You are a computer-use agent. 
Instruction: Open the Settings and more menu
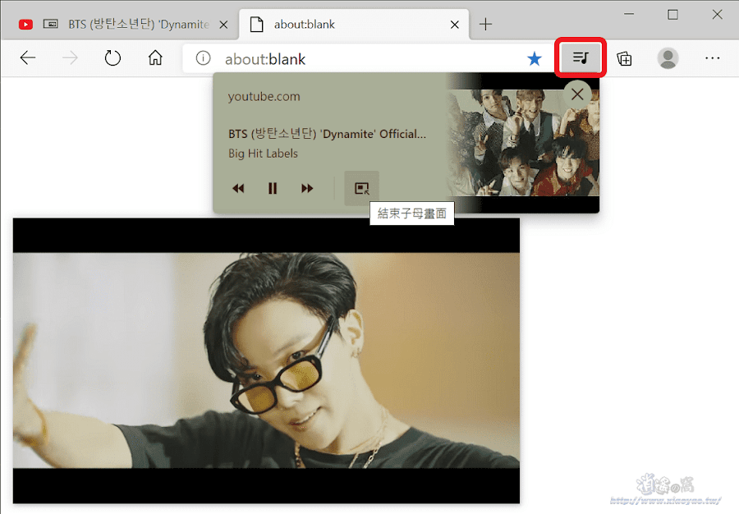[712, 58]
